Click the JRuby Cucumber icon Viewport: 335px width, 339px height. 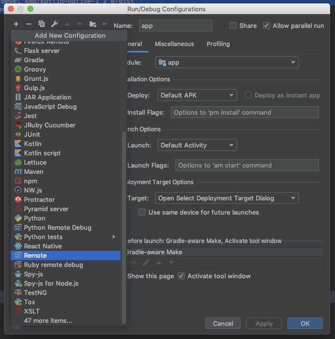coord(18,125)
